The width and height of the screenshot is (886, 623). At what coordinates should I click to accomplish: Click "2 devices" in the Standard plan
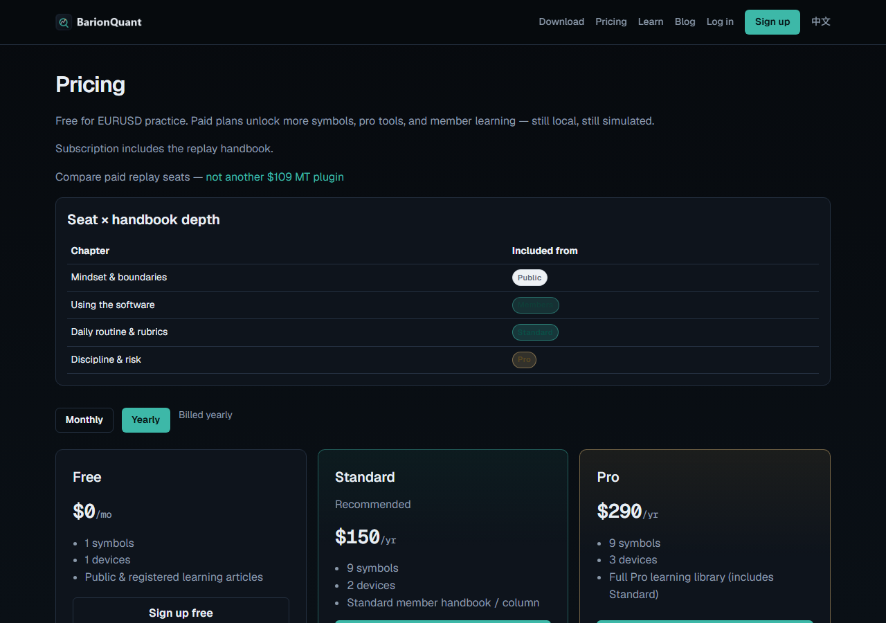(x=371, y=586)
